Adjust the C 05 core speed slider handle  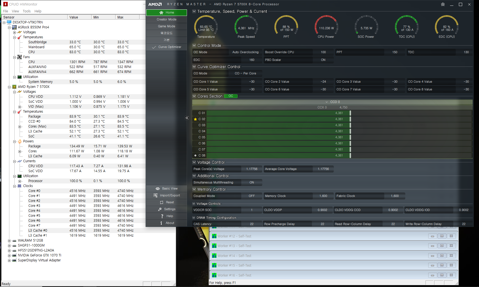pyautogui.click(x=350, y=137)
